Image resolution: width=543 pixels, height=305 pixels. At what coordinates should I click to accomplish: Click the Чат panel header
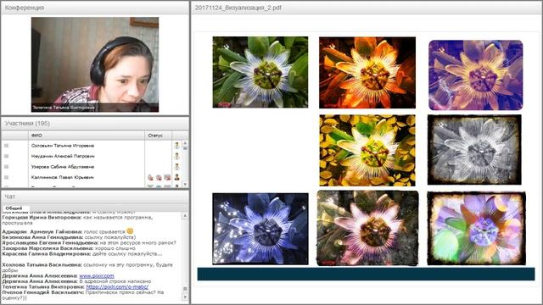click(x=95, y=197)
